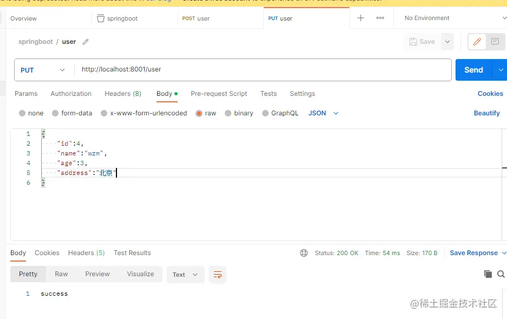507x319 pixels.
Task: Switch response view to Pretty
Action: [x=28, y=274]
